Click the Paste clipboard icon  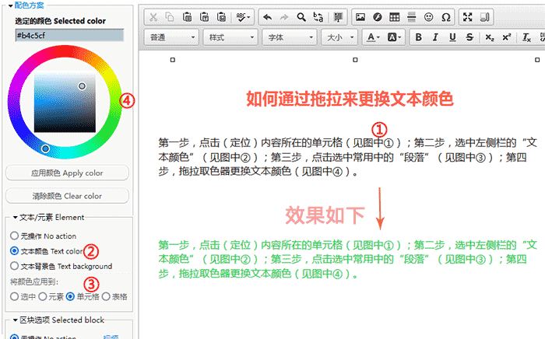click(x=187, y=17)
